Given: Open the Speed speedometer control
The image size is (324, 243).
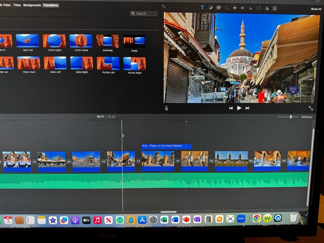Looking at the screenshot, I should point(259,8).
